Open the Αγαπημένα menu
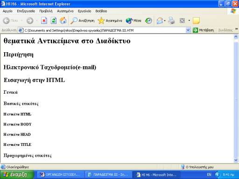The image size is (239, 179). (x=65, y=11)
